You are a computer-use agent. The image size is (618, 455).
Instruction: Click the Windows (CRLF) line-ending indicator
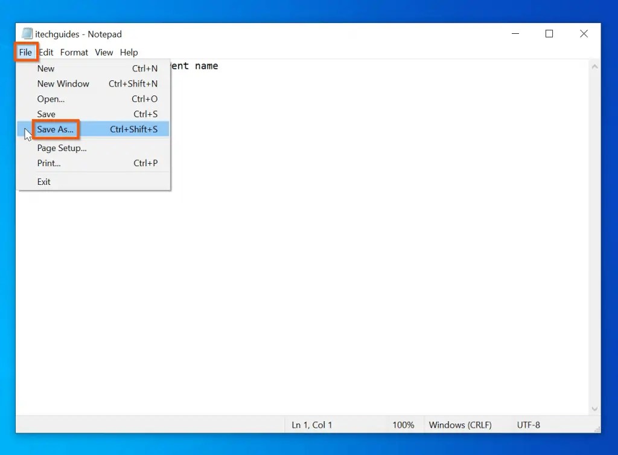pyautogui.click(x=461, y=425)
